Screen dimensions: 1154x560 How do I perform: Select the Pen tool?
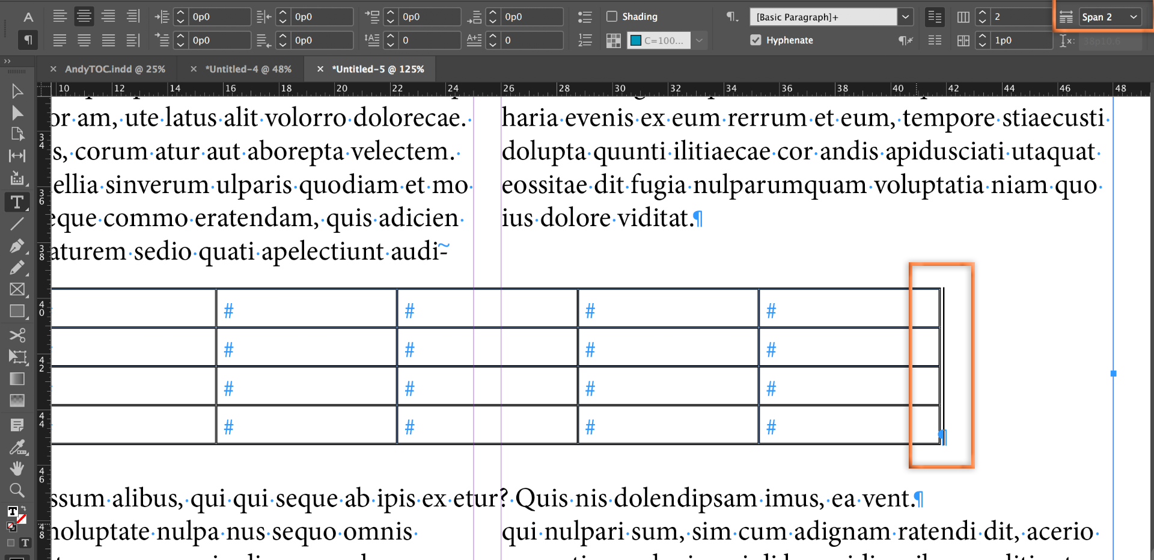17,246
